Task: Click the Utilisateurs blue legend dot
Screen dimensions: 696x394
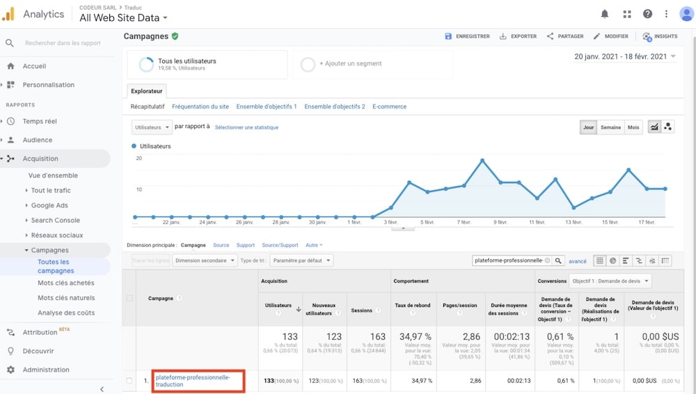Action: tap(134, 146)
